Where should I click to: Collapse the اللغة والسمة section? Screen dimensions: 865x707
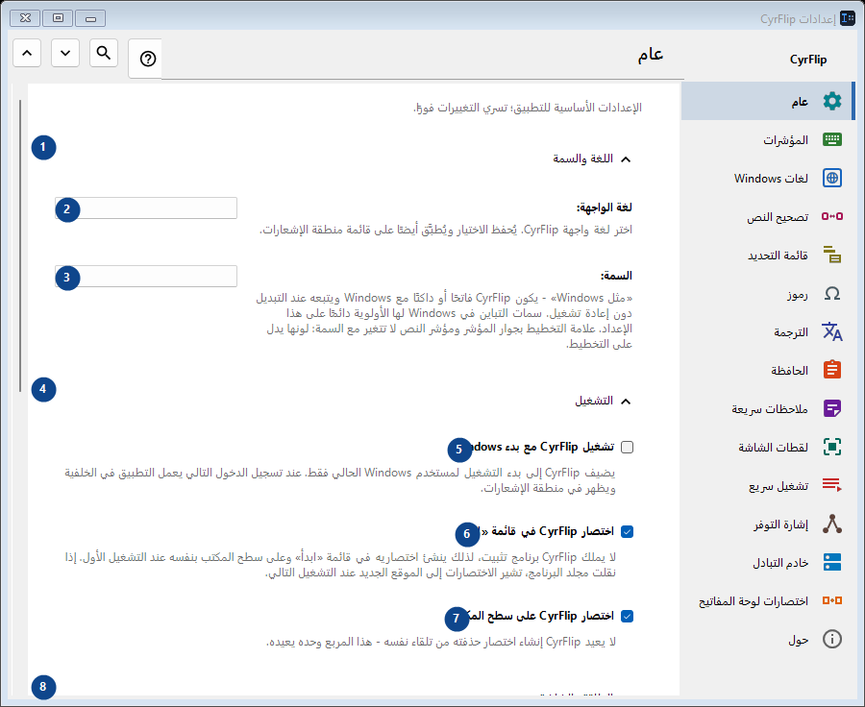625,159
